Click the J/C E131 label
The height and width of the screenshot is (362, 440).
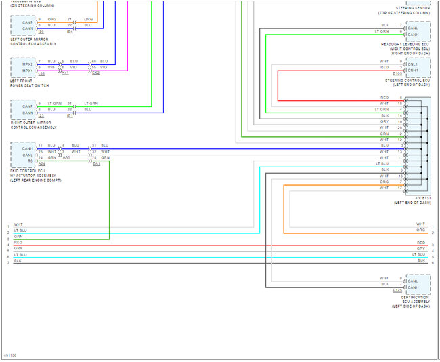click(412, 201)
